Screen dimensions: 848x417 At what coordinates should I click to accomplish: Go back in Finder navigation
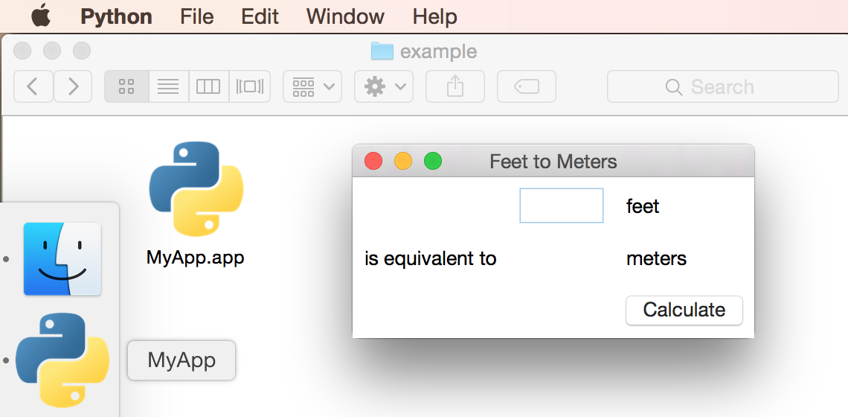pyautogui.click(x=33, y=86)
